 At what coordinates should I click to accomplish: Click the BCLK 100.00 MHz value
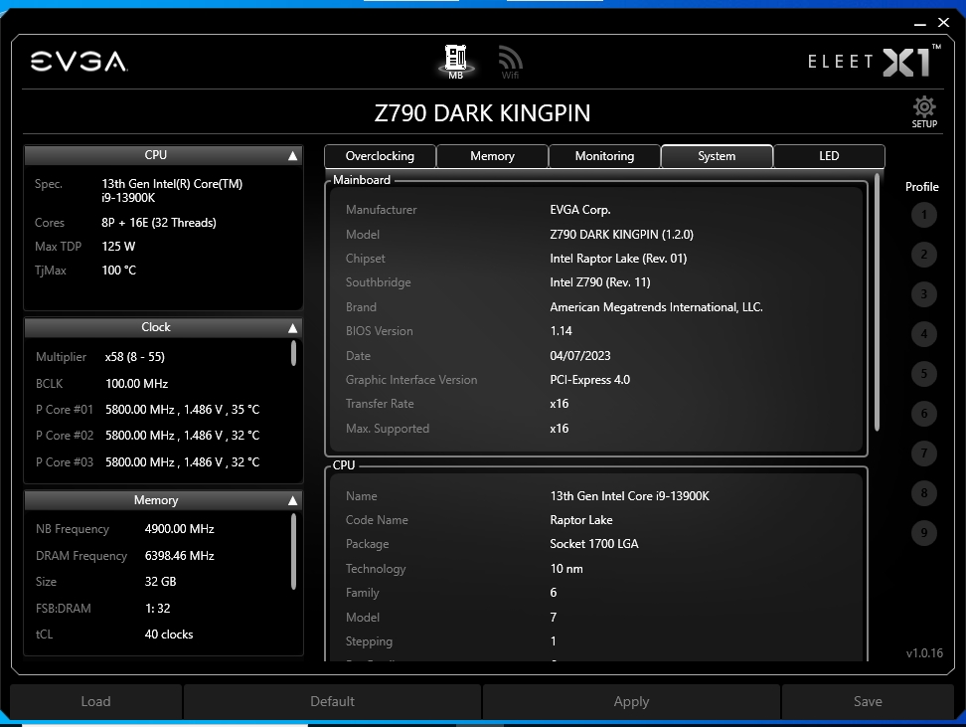click(x=137, y=384)
